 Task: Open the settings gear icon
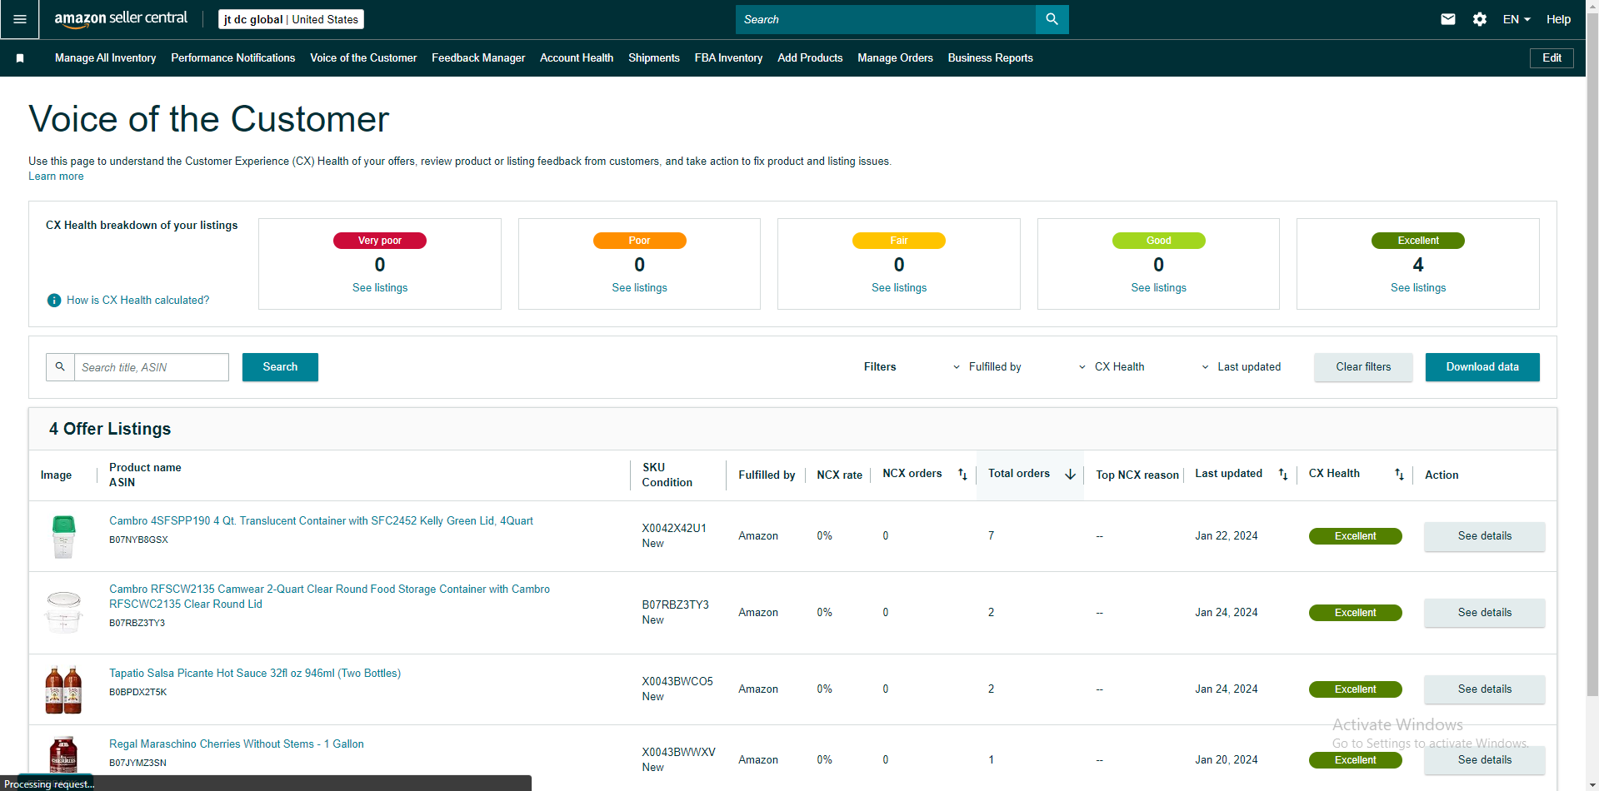point(1480,19)
